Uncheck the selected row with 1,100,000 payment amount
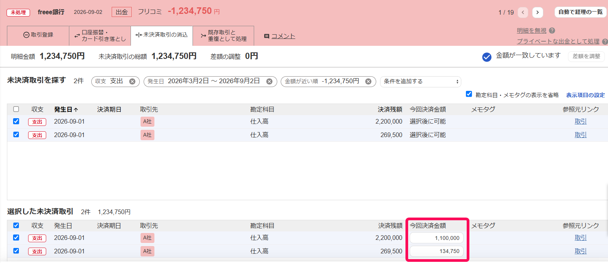The height and width of the screenshot is (263, 608). pos(16,238)
